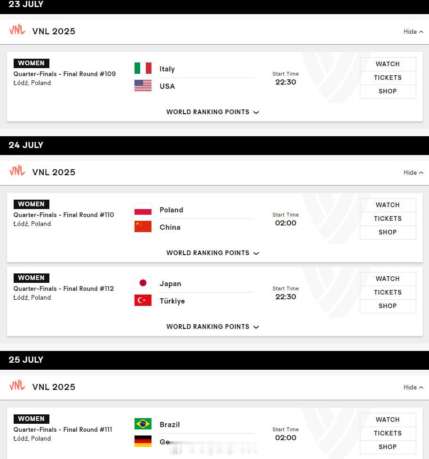This screenshot has width=429, height=459.
Task: Collapse VNL 2025 section under 23 July
Action: (413, 31)
